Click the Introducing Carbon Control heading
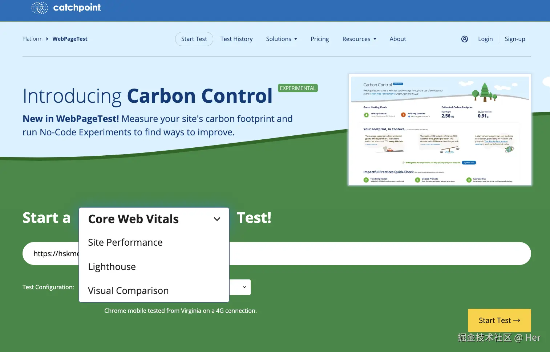 [x=147, y=96]
